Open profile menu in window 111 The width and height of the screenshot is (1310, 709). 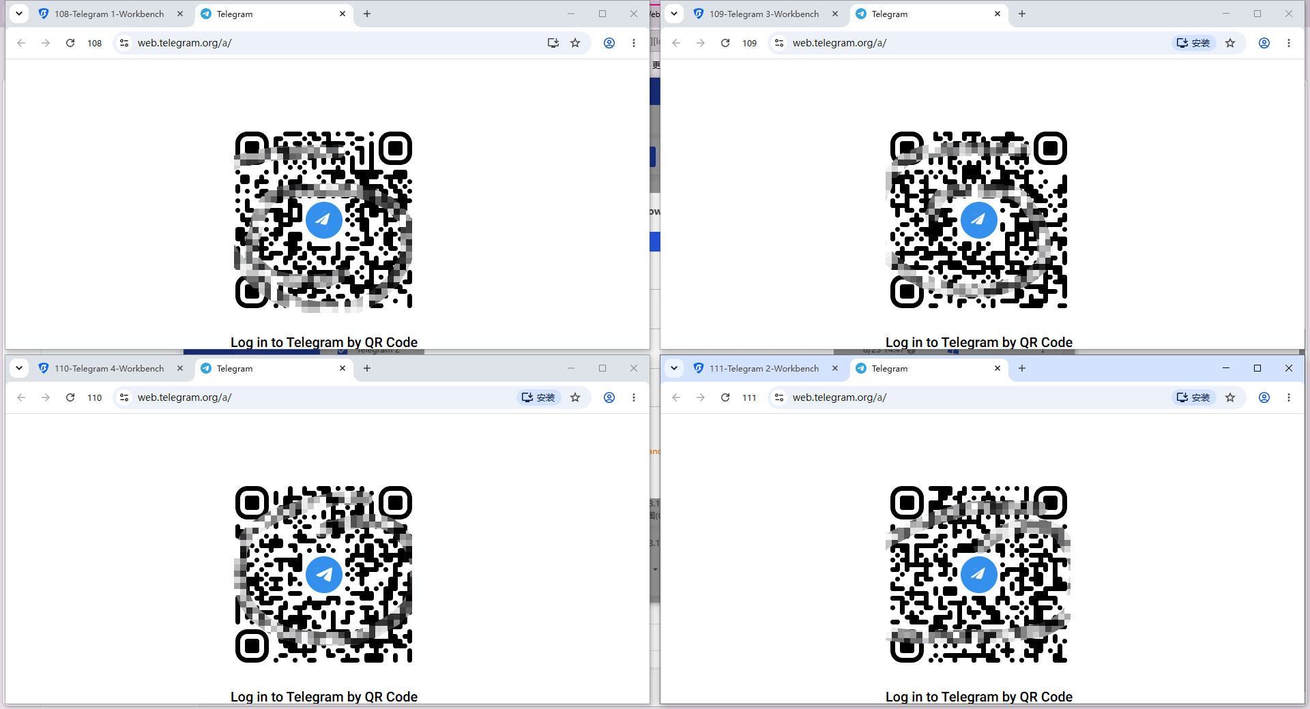pos(1264,397)
